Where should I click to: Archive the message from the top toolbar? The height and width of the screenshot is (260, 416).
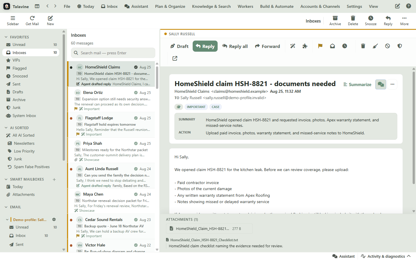click(x=335, y=21)
